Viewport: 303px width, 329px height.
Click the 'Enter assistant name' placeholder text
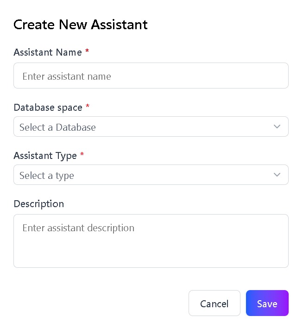(67, 76)
